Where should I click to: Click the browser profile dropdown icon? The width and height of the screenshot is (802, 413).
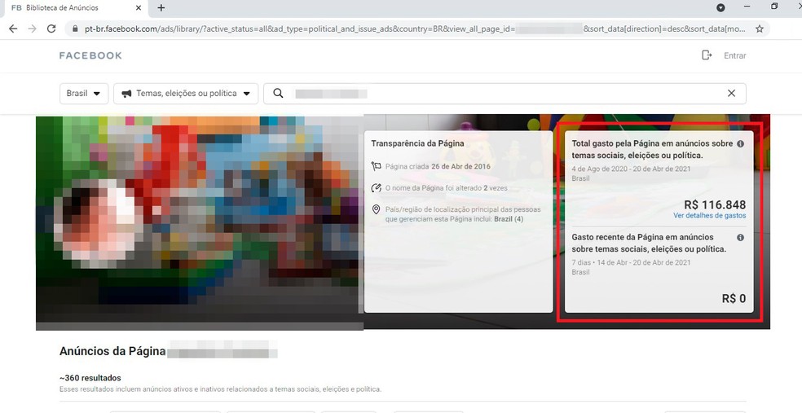pos(720,7)
